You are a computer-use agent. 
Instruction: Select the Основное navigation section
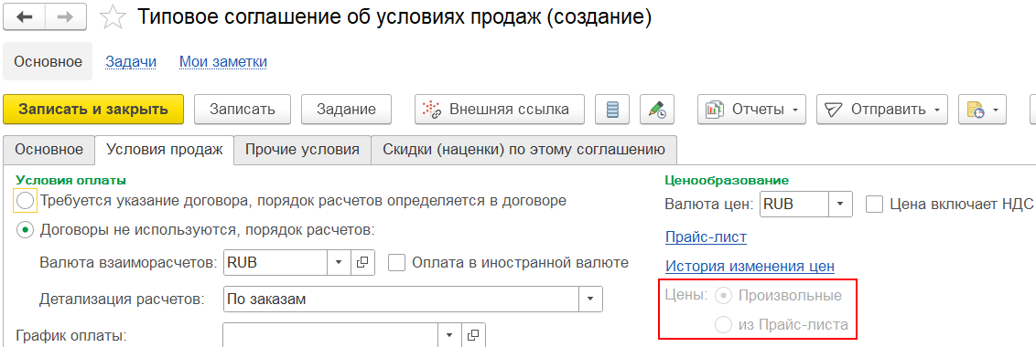49,61
